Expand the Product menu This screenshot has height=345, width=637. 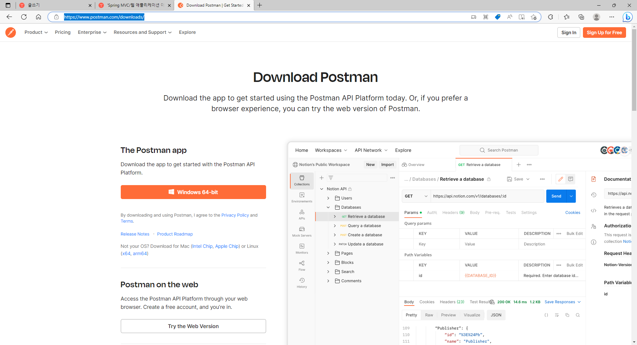pos(36,32)
